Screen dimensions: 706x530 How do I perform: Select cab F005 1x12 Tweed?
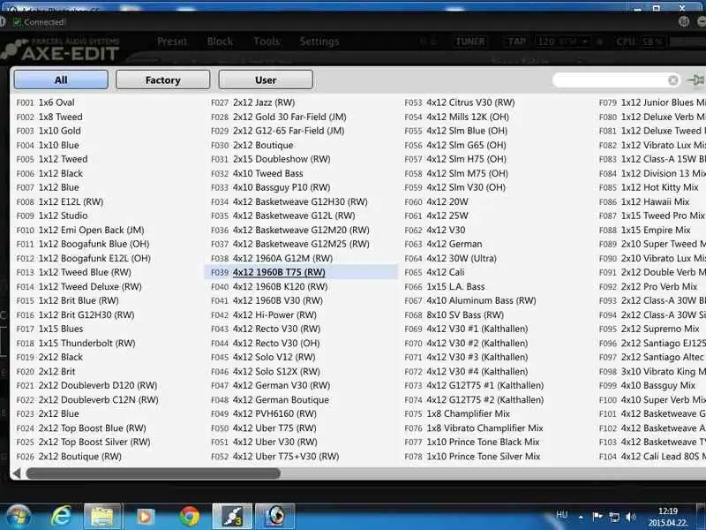point(52,159)
